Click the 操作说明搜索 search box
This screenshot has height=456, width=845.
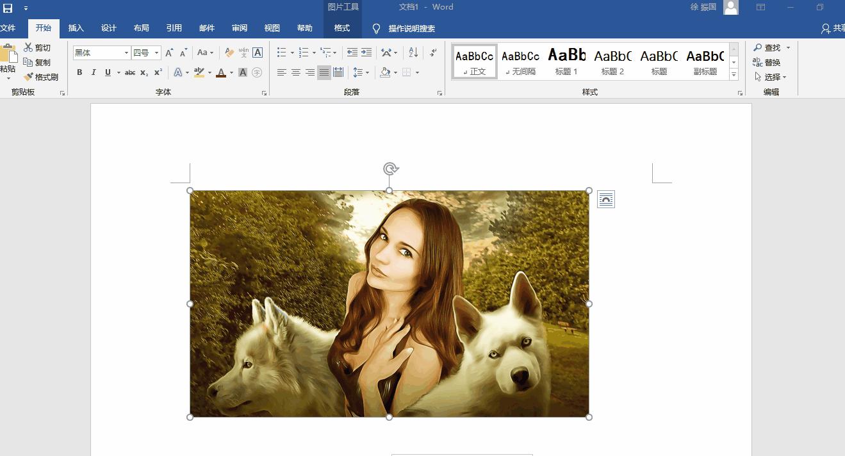click(411, 29)
